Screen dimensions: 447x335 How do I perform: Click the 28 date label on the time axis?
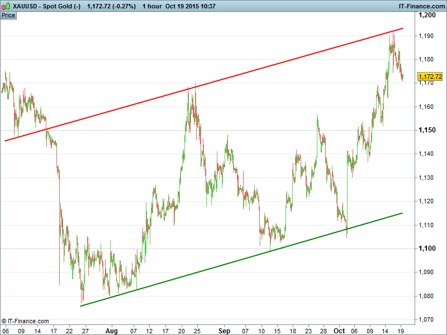coord(323,331)
